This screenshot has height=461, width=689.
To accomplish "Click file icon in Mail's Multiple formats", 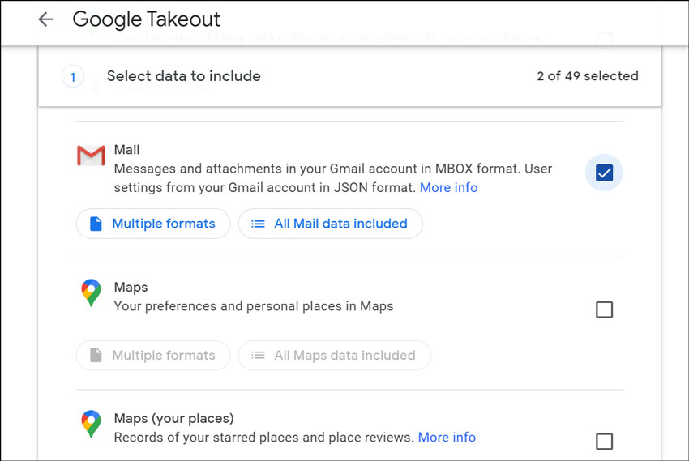I will [96, 224].
